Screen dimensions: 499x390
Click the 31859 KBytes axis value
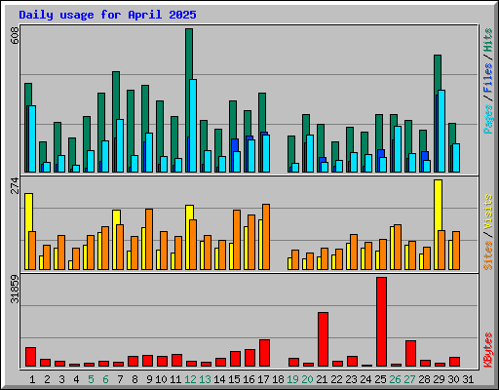point(16,289)
